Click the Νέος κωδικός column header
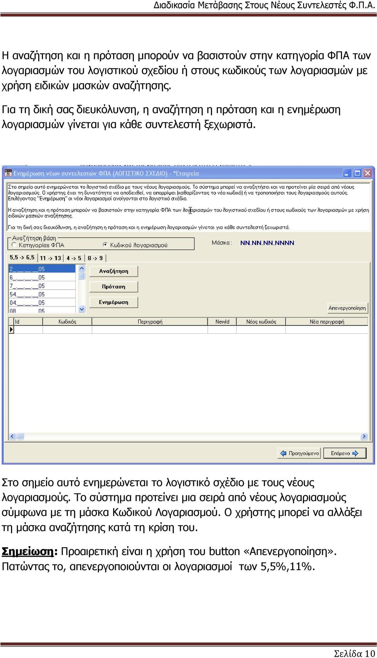The width and height of the screenshot is (377, 658). pyautogui.click(x=261, y=322)
